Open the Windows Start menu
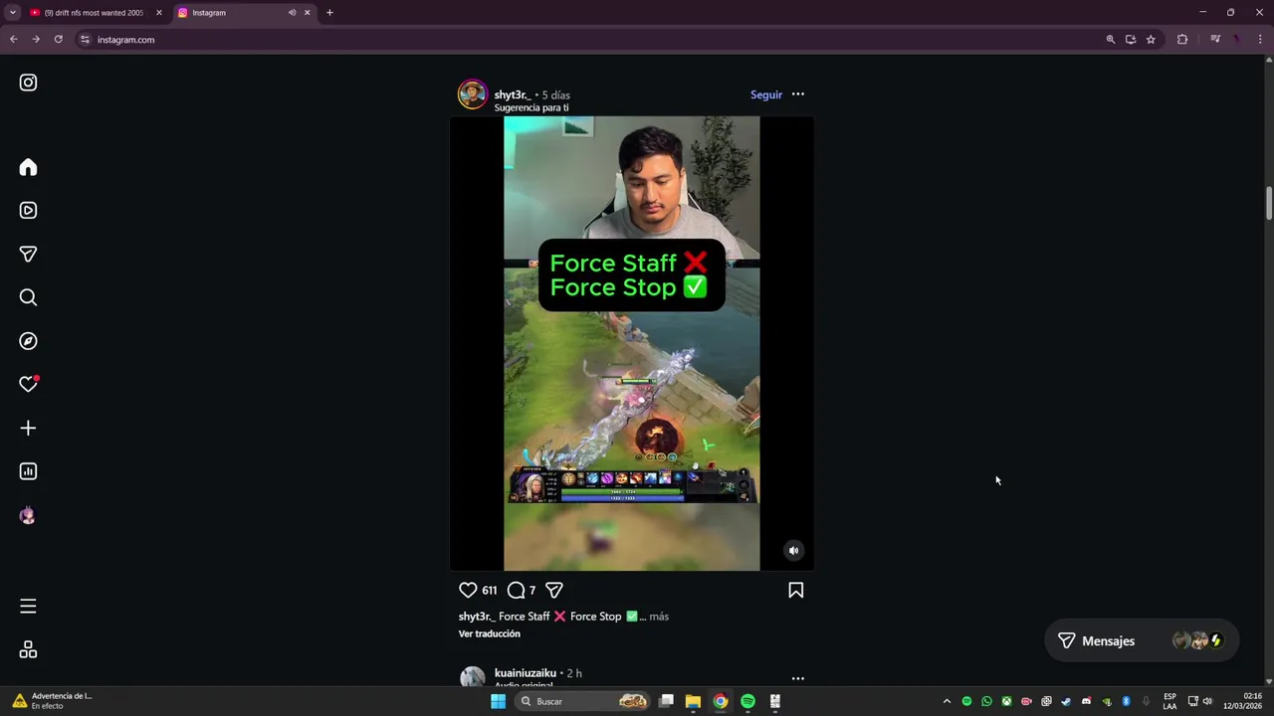The image size is (1274, 716). click(x=498, y=701)
